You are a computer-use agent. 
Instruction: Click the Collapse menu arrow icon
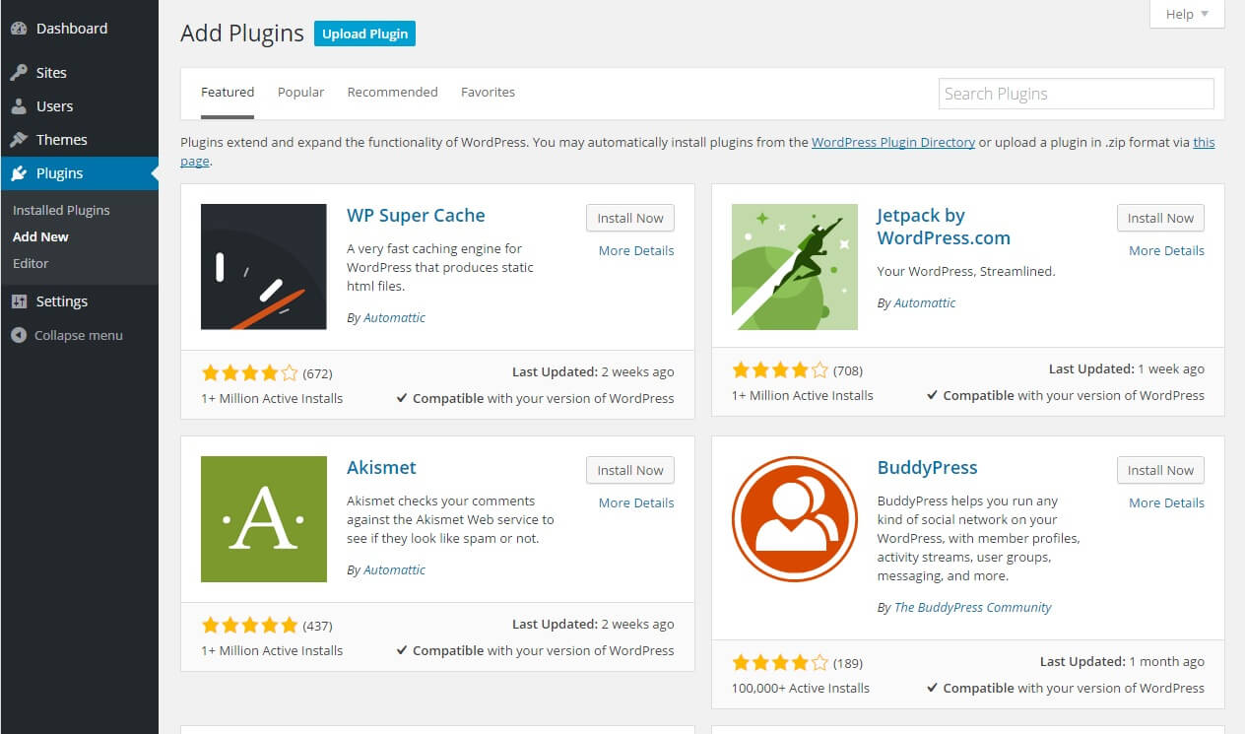pos(19,335)
